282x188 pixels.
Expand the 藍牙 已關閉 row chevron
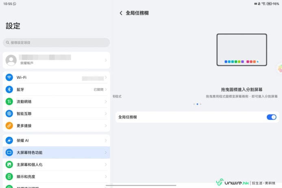(x=106, y=89)
